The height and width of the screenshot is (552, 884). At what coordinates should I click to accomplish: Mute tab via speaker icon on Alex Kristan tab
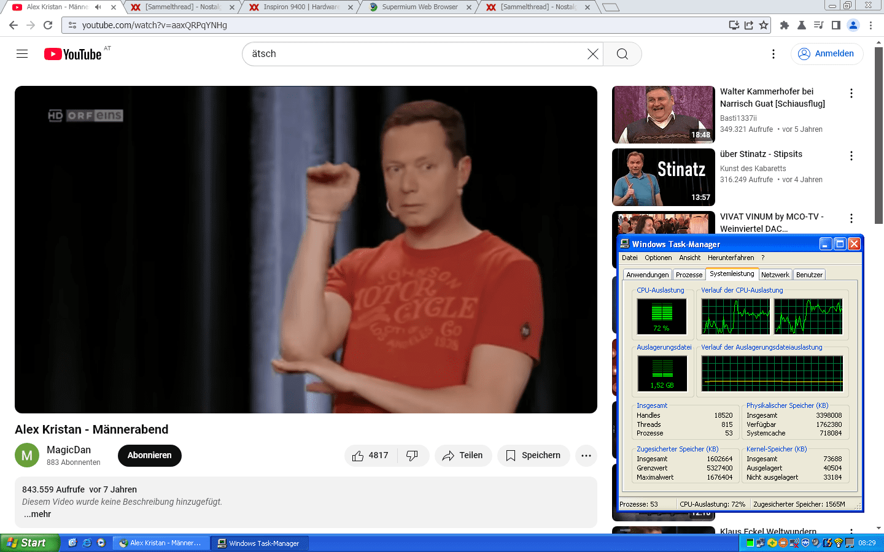click(98, 7)
